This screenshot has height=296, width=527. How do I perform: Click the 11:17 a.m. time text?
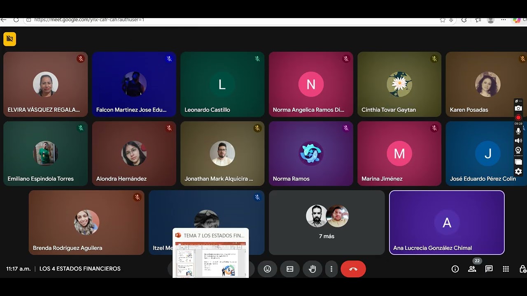(19, 269)
